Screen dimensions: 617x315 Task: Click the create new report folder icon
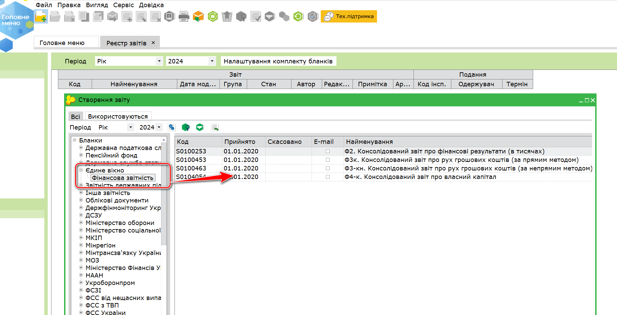coord(41,16)
